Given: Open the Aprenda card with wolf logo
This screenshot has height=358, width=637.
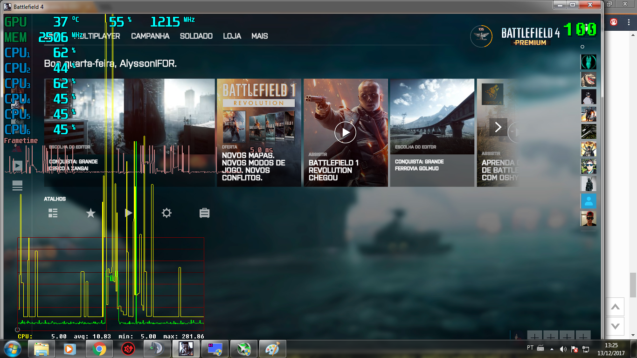Looking at the screenshot, I should 498,132.
